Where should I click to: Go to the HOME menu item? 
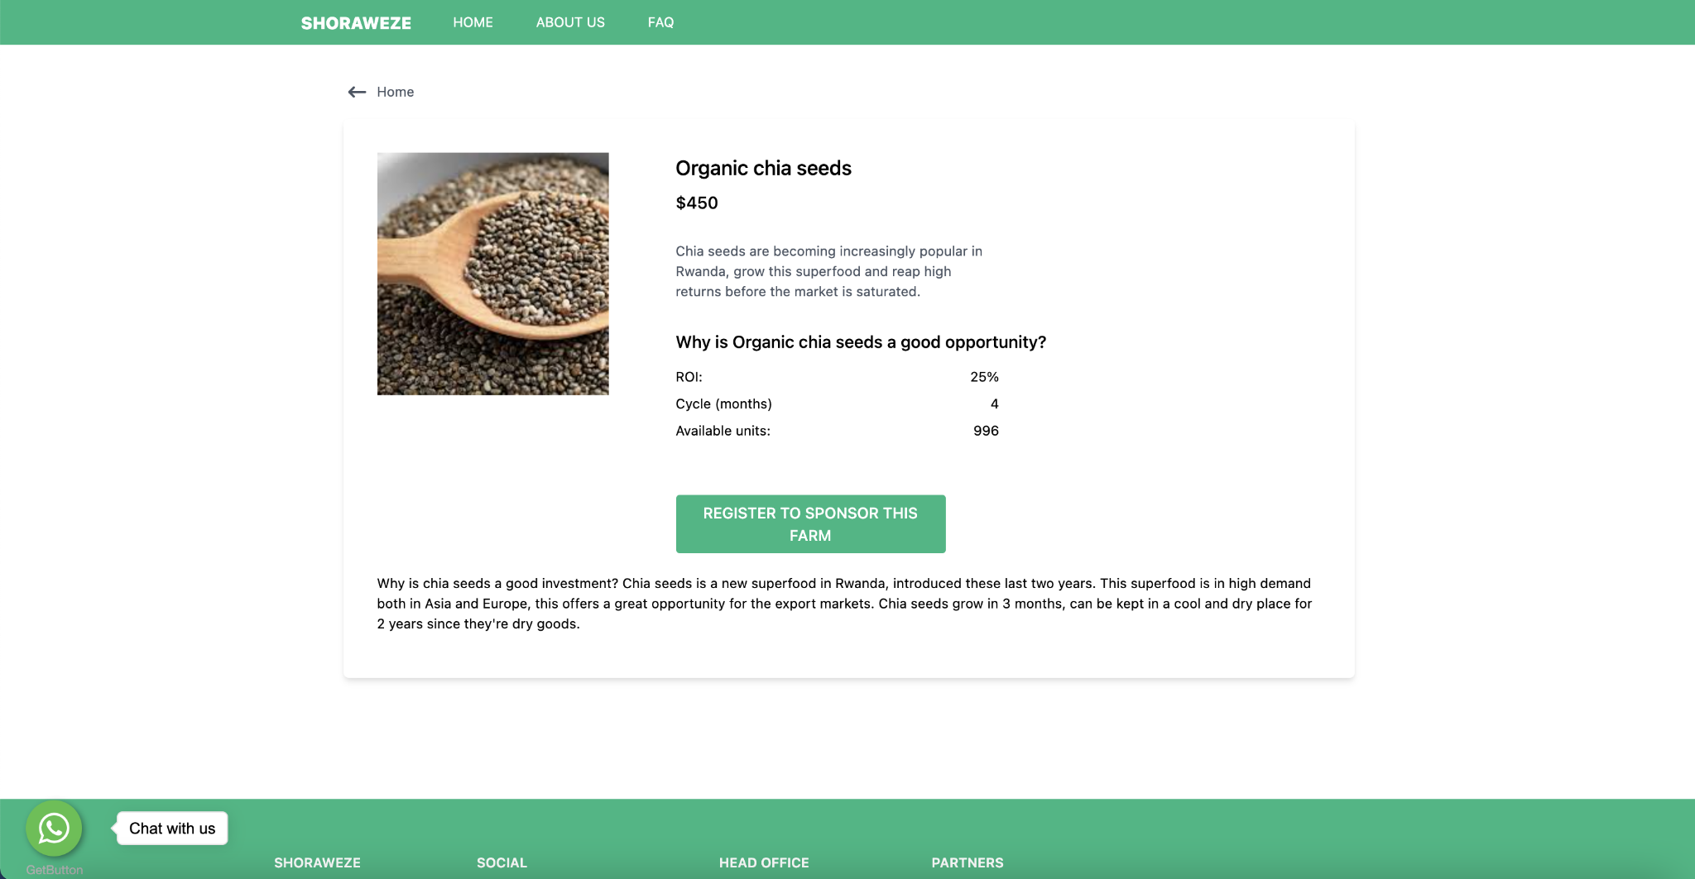473,22
